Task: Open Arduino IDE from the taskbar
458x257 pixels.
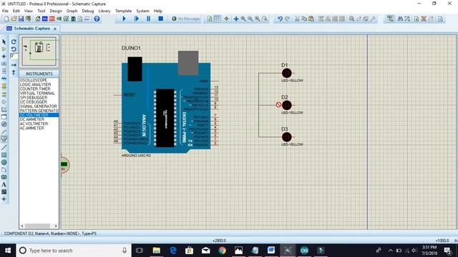Action: pos(304,251)
